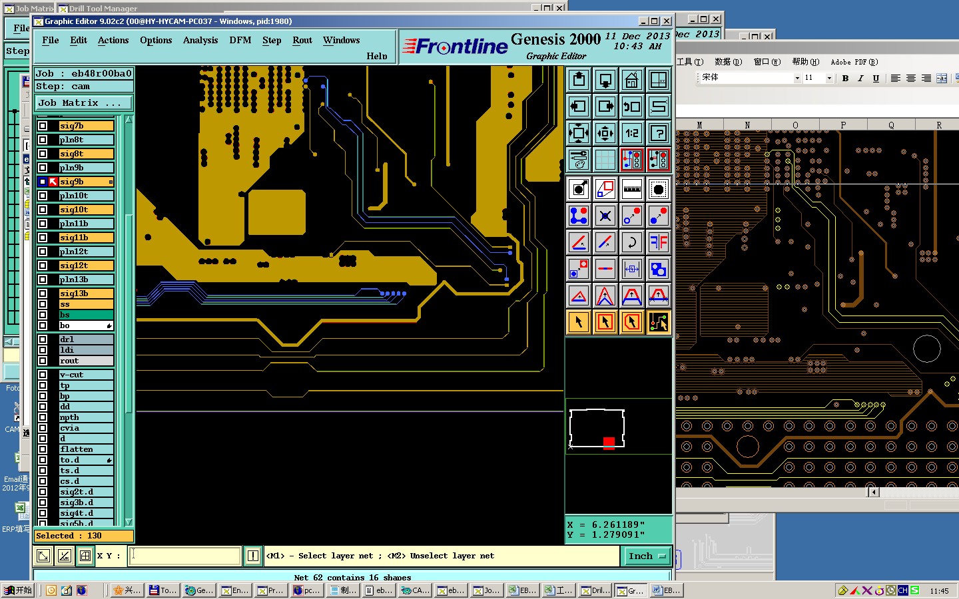Open the Windows menu

tap(342, 40)
